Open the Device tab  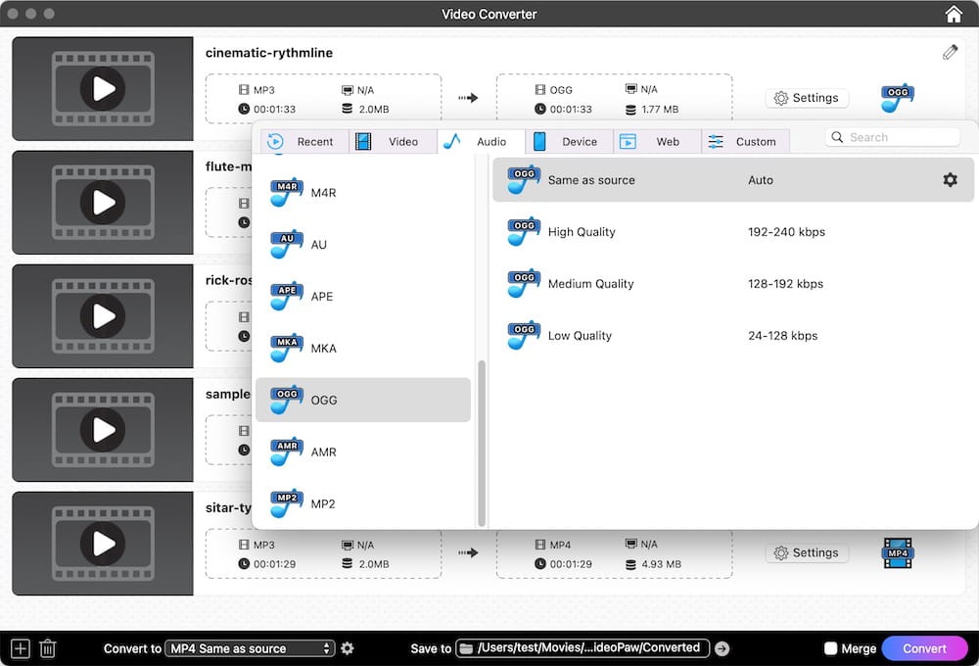tap(569, 142)
